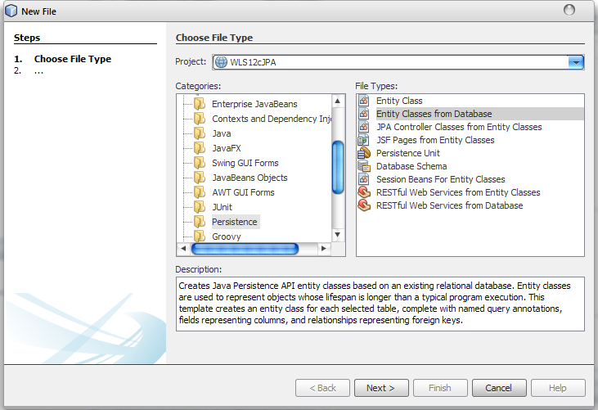The image size is (598, 410).
Task: Choose the Swing GUI Forms category
Action: pyautogui.click(x=245, y=163)
